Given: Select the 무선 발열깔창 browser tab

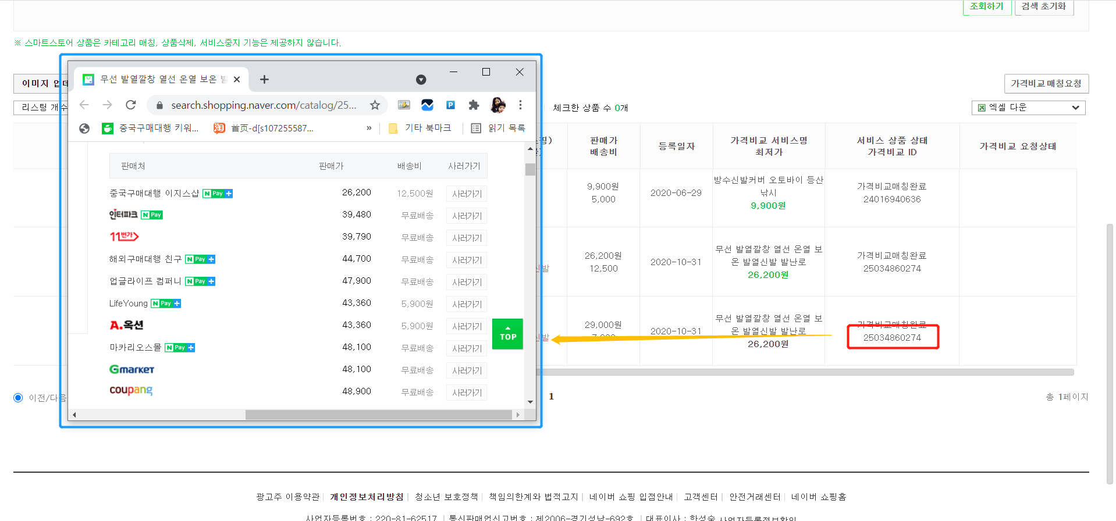Looking at the screenshot, I should coord(162,80).
